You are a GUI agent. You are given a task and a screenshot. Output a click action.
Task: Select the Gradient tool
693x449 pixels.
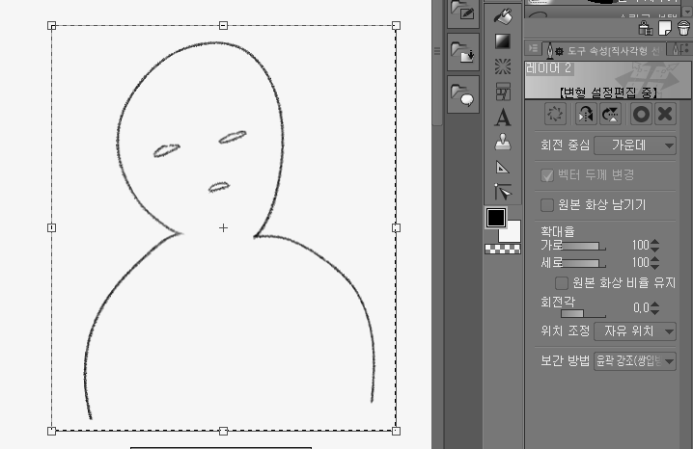503,41
